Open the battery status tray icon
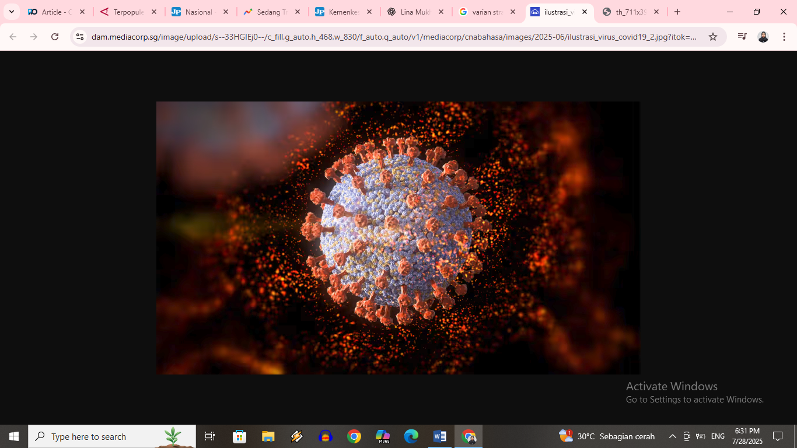 tap(701, 436)
